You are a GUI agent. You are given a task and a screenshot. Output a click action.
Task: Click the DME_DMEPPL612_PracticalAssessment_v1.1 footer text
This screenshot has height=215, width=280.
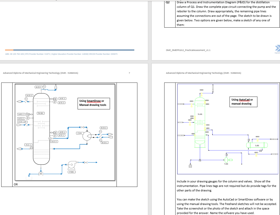[x=188, y=50]
